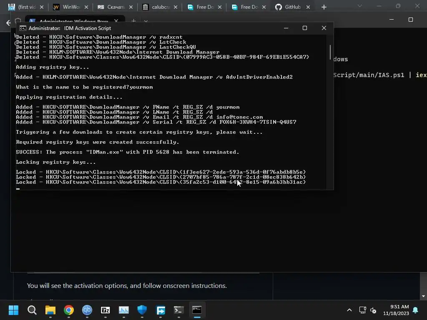Close the calubcra browser tab
Image resolution: width=427 pixels, height=320 pixels.
pos(176,7)
